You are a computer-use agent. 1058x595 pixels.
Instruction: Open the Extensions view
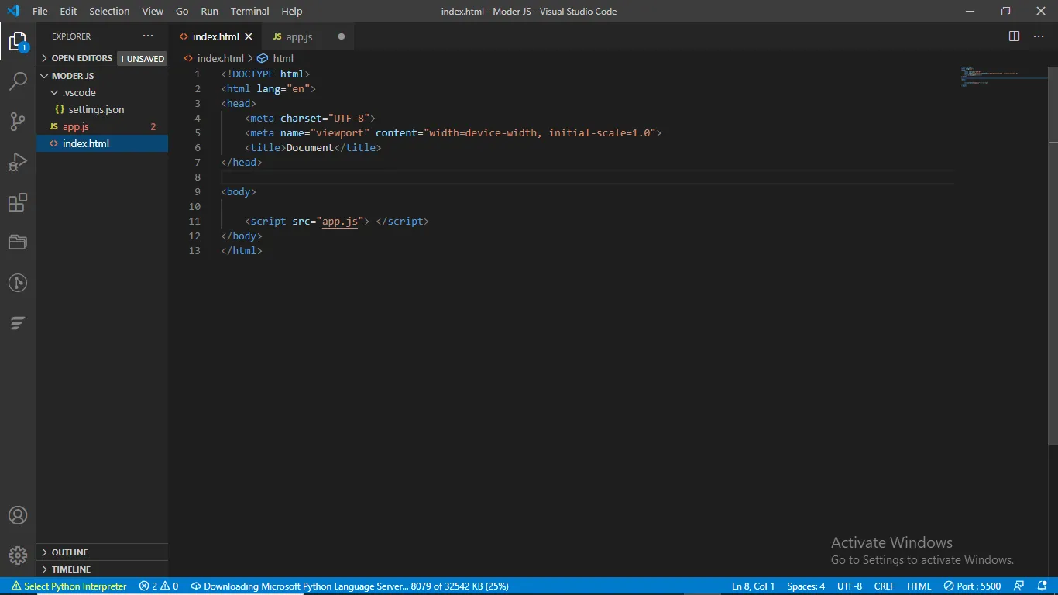pyautogui.click(x=18, y=203)
